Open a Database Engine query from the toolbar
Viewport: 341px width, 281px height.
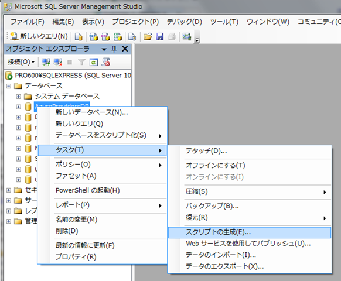tap(79, 37)
